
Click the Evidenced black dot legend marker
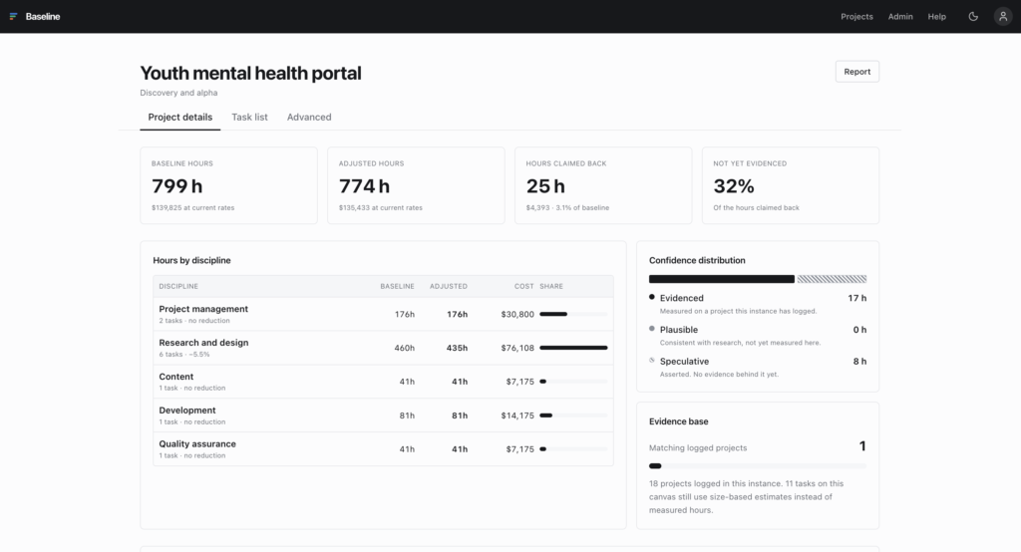click(x=652, y=297)
